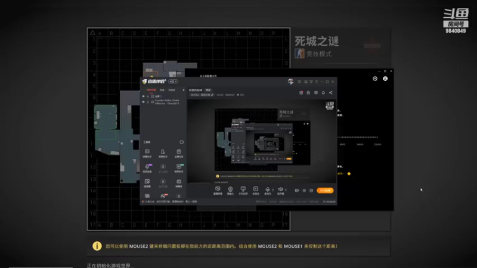Click the yellow diamond marker in the rear window
The height and width of the screenshot is (268, 477).
coord(349,174)
